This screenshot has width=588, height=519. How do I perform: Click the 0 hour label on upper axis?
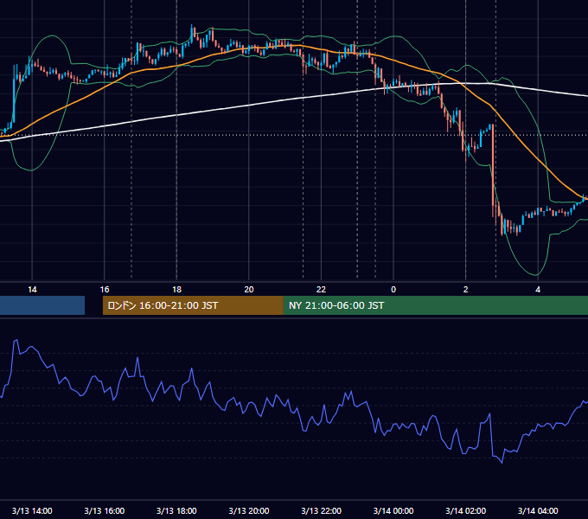point(393,290)
